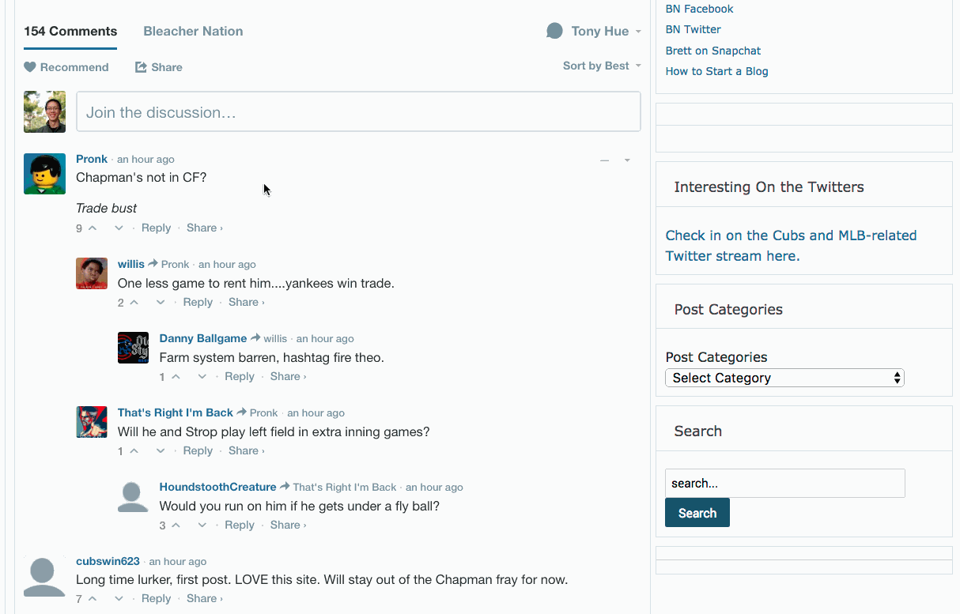The image size is (960, 614).
Task: Open the Sort by Best dropdown
Action: click(602, 66)
